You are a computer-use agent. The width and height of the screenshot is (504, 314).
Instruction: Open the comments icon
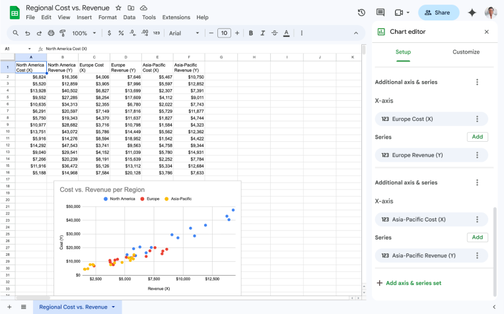[x=380, y=13]
